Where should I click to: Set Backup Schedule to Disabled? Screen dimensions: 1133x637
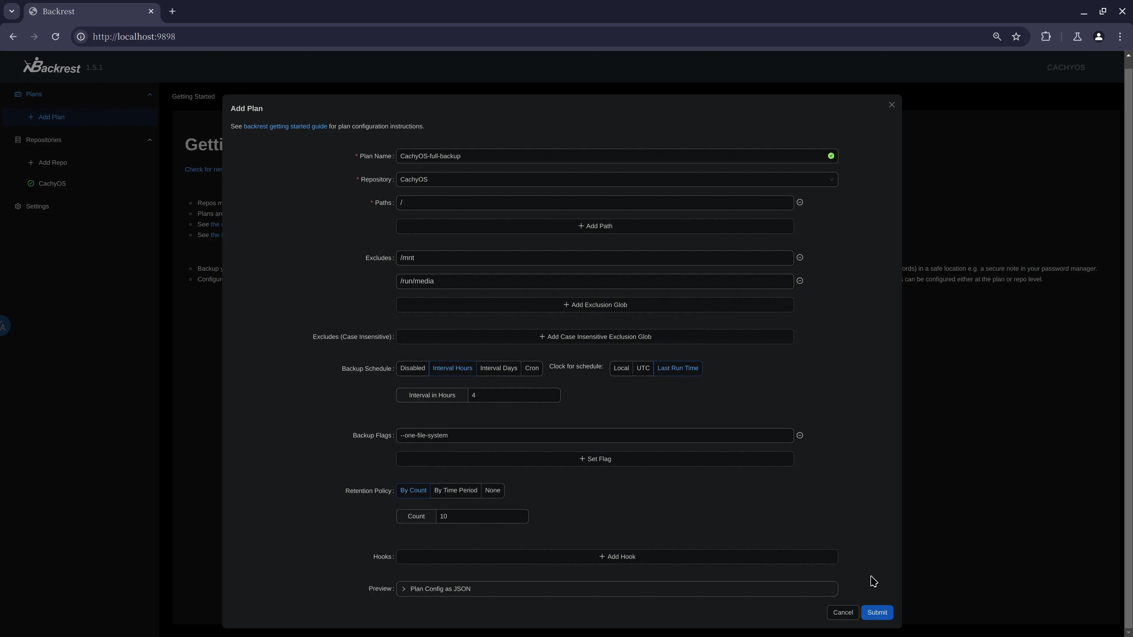(x=412, y=368)
